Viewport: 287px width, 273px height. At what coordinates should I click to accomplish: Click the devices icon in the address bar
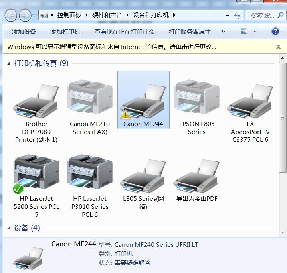(x=44, y=15)
